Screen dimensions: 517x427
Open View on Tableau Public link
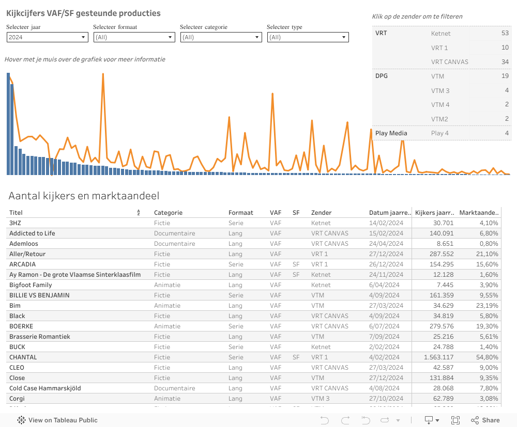[x=63, y=420]
